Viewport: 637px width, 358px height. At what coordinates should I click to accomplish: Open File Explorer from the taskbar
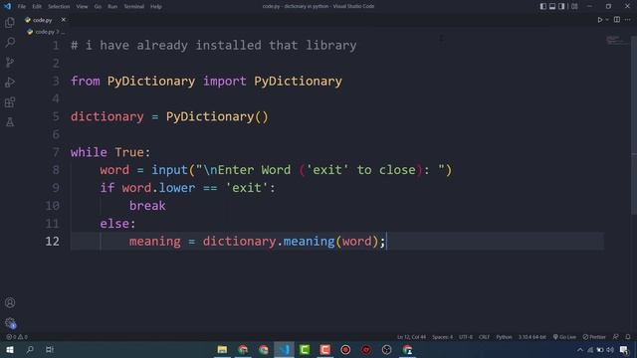tap(222, 349)
